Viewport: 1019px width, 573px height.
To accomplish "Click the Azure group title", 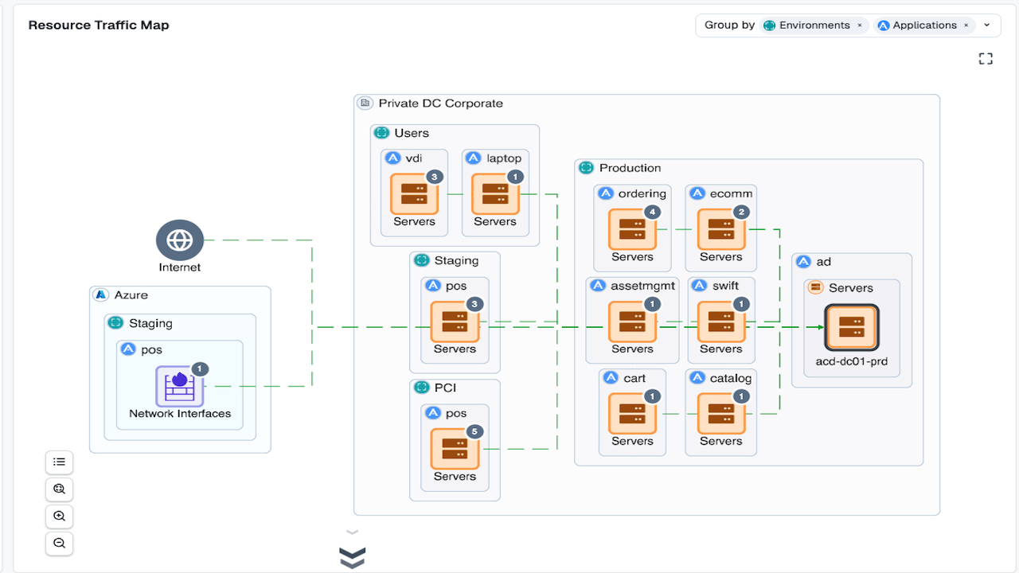I will click(131, 294).
